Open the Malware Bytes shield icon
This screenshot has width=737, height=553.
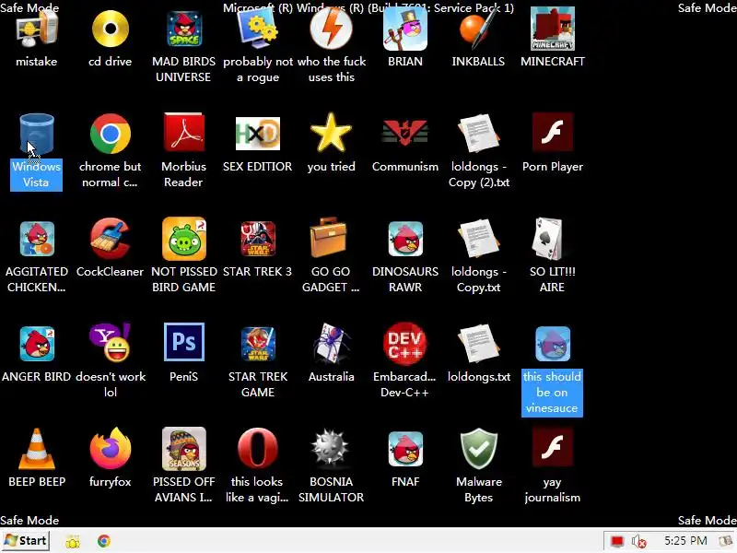point(478,449)
